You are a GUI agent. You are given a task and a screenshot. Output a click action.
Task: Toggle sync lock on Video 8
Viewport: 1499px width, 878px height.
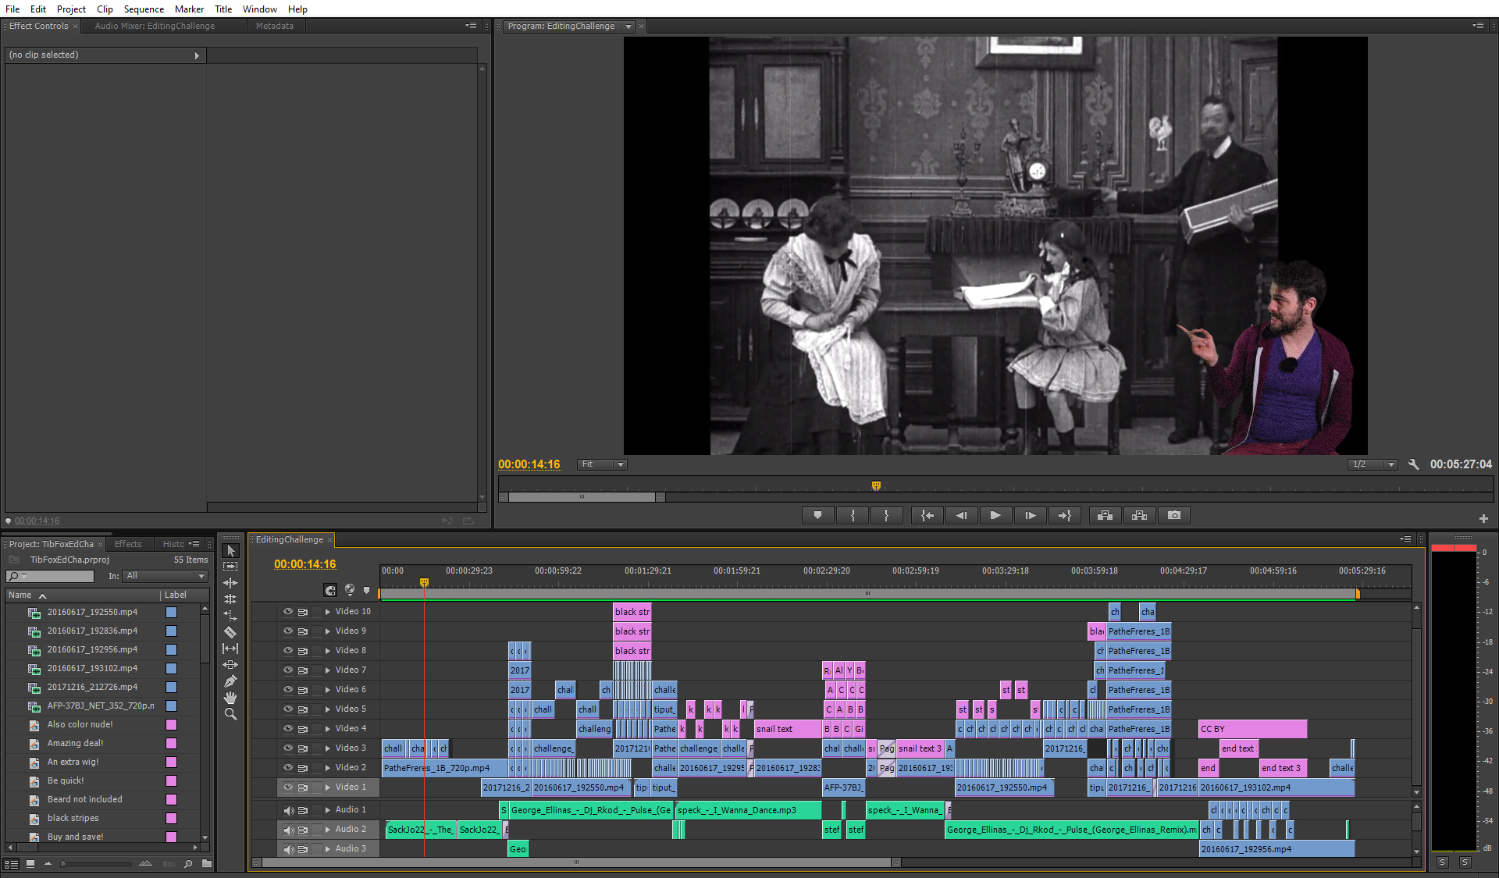coord(303,651)
